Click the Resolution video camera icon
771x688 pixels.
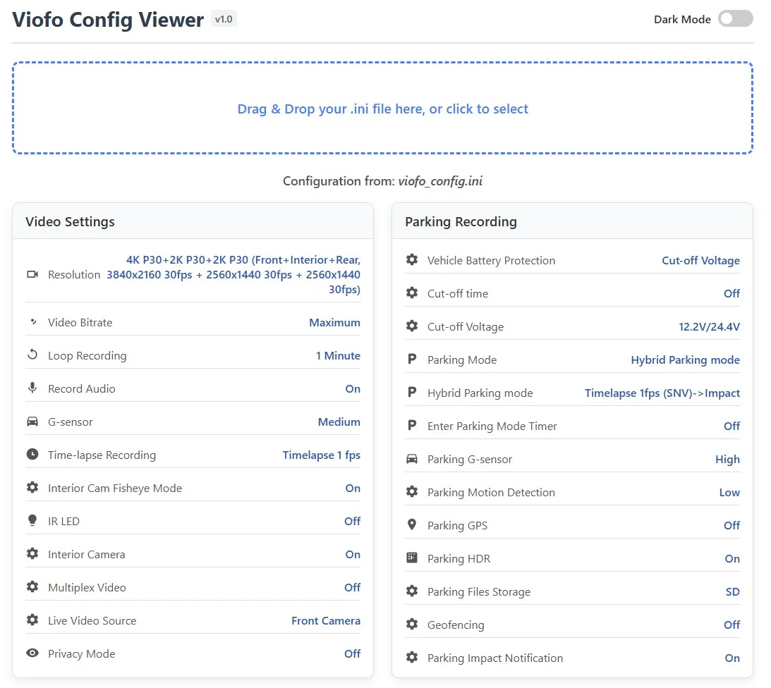point(32,274)
